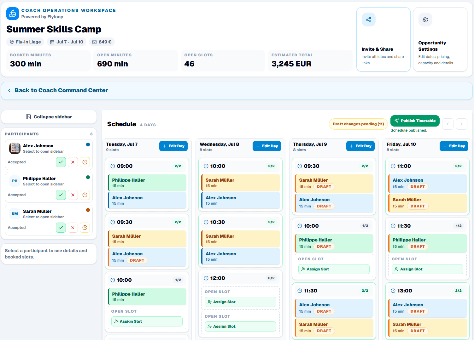
Task: Click the Open Slots 46 stat card
Action: [223, 61]
